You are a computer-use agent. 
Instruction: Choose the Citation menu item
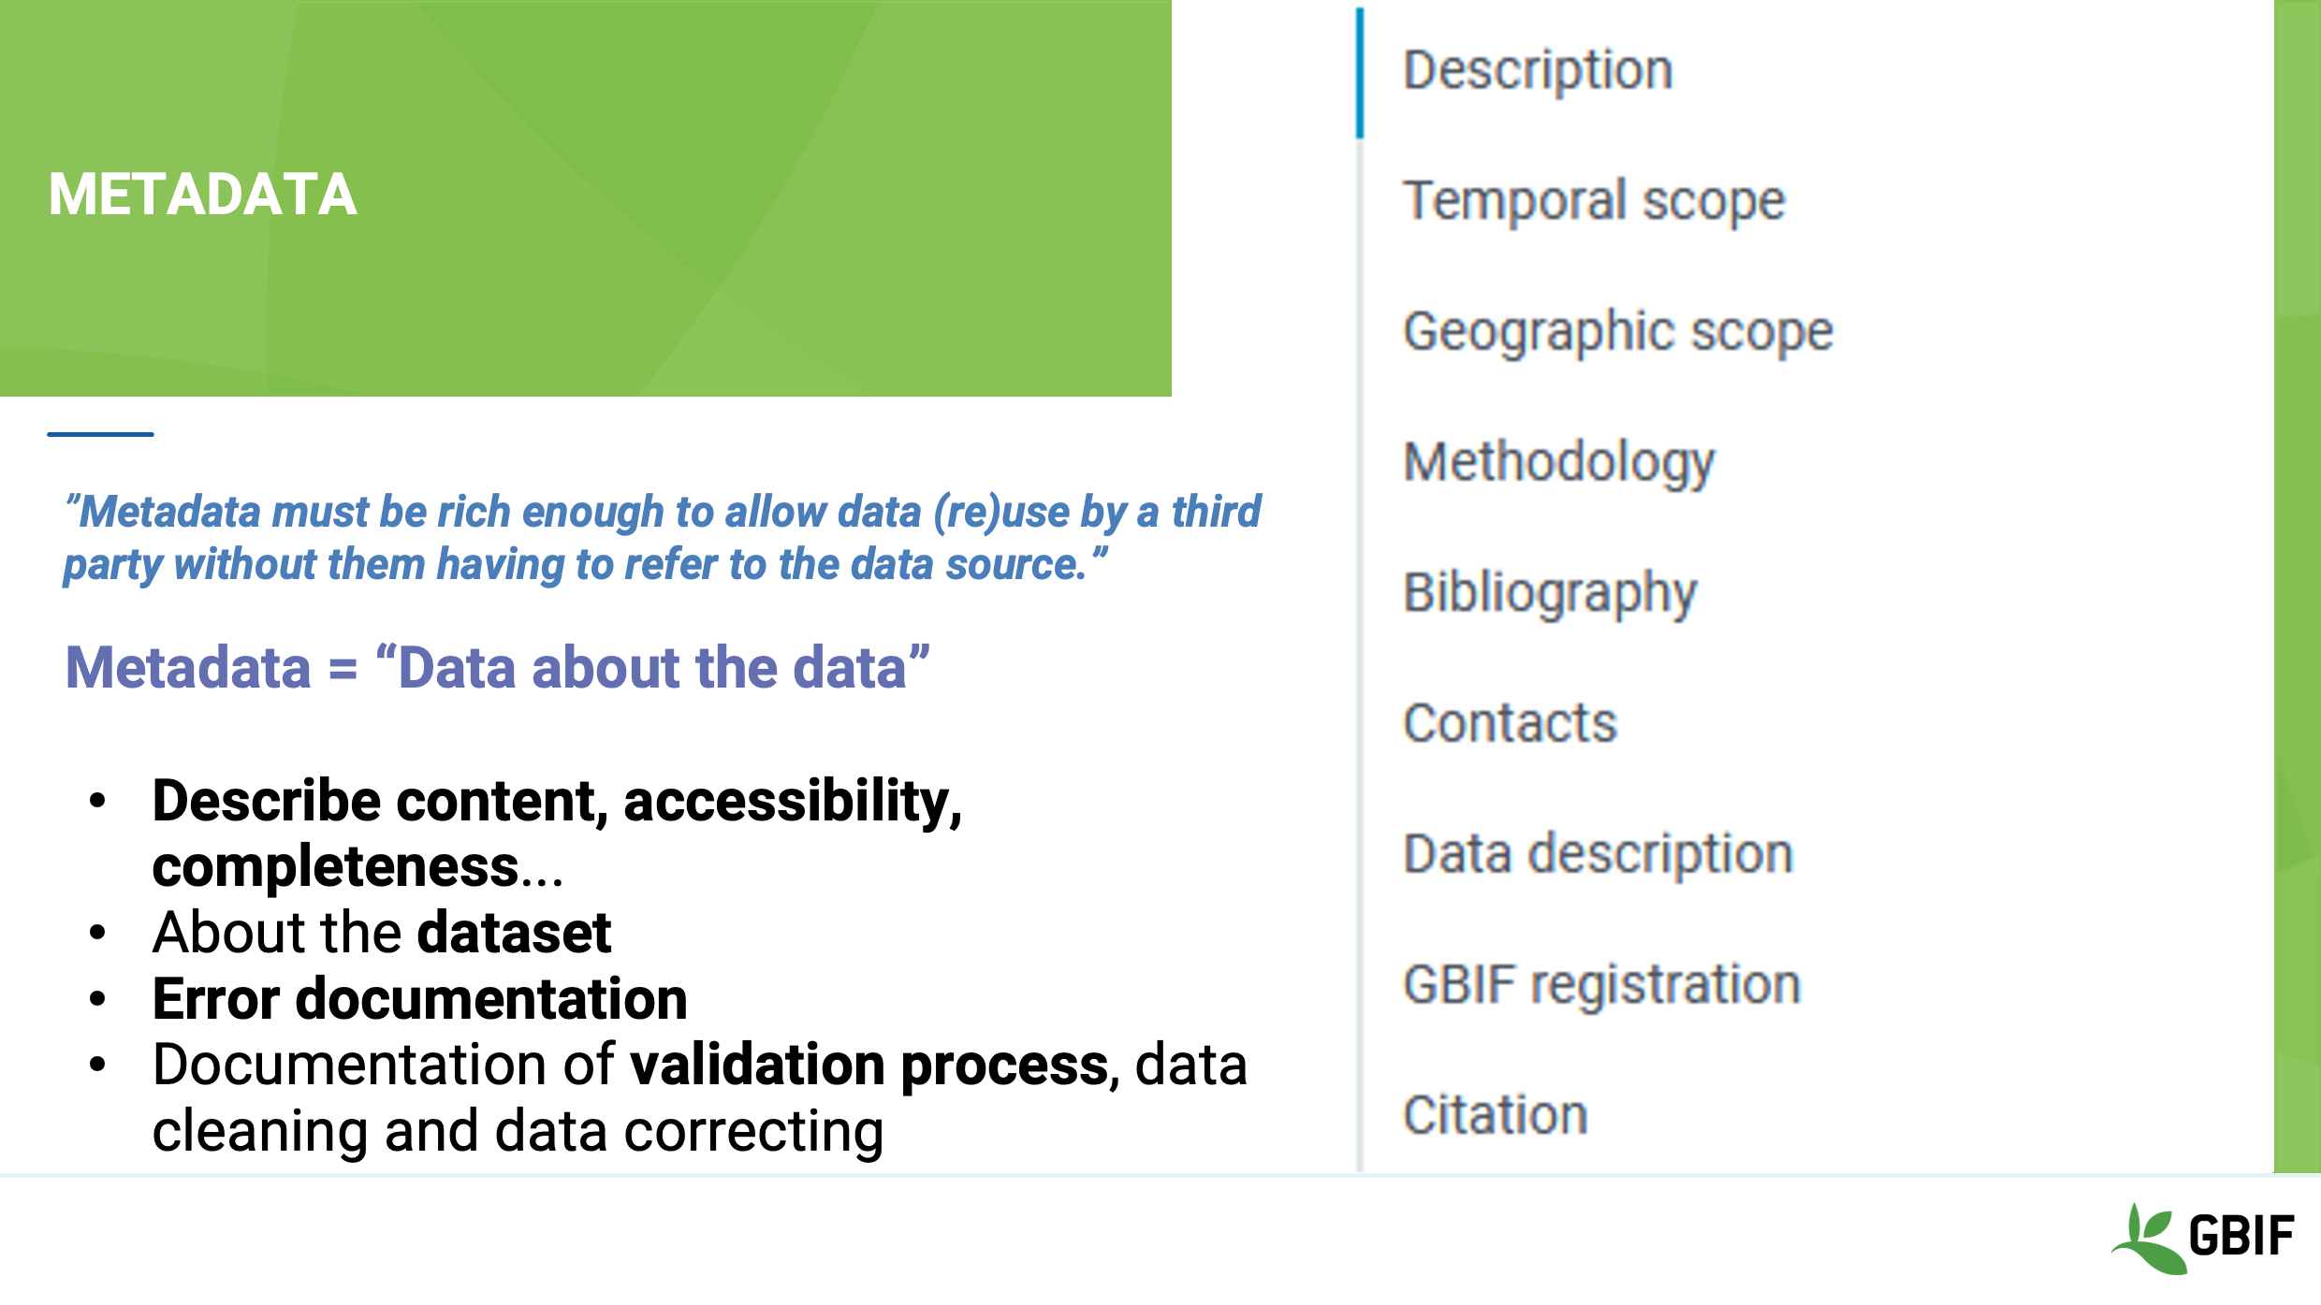click(x=1496, y=1115)
